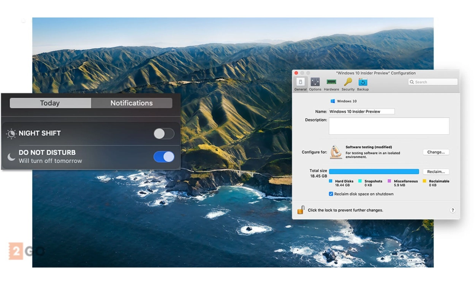Image resolution: width=475 pixels, height=285 pixels.
Task: Click the Hard Disks blue legend swatch
Action: (331, 181)
